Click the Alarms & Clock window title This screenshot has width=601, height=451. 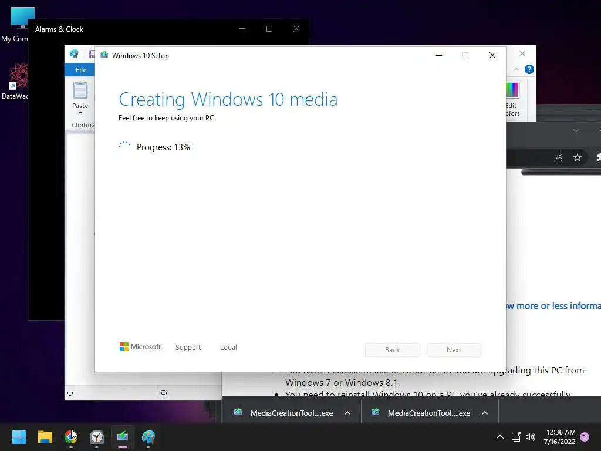click(59, 29)
